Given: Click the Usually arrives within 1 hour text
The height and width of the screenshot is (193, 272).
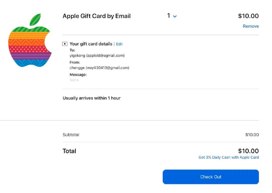Looking at the screenshot, I should (x=91, y=98).
